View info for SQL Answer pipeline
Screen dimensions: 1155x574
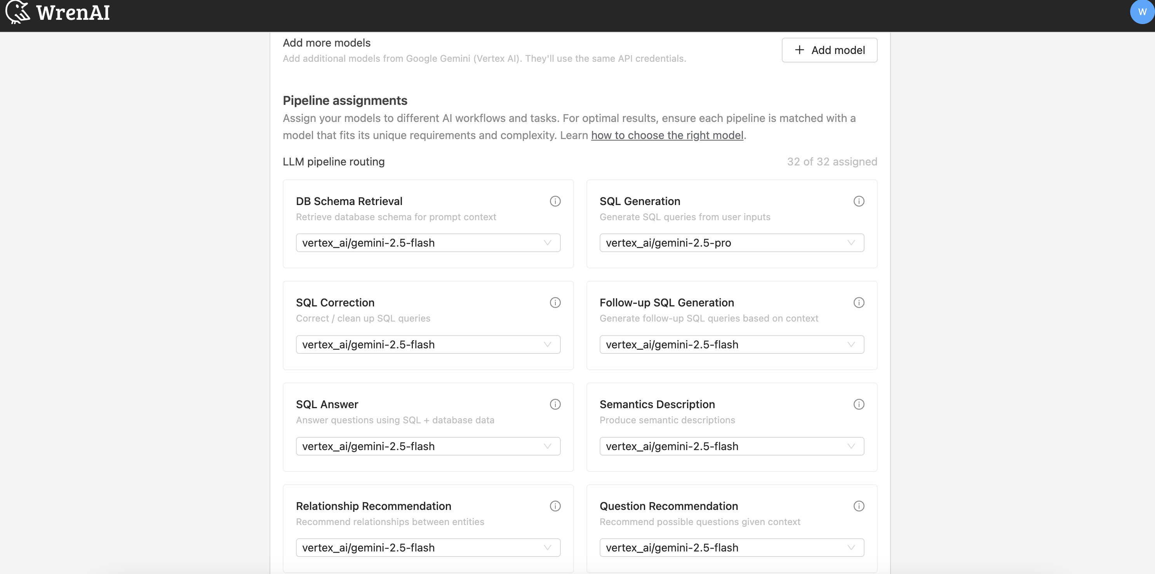(555, 404)
